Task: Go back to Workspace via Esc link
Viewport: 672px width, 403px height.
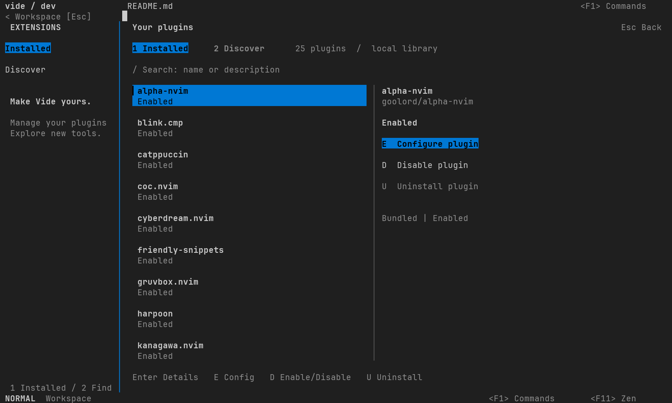Action: (48, 17)
